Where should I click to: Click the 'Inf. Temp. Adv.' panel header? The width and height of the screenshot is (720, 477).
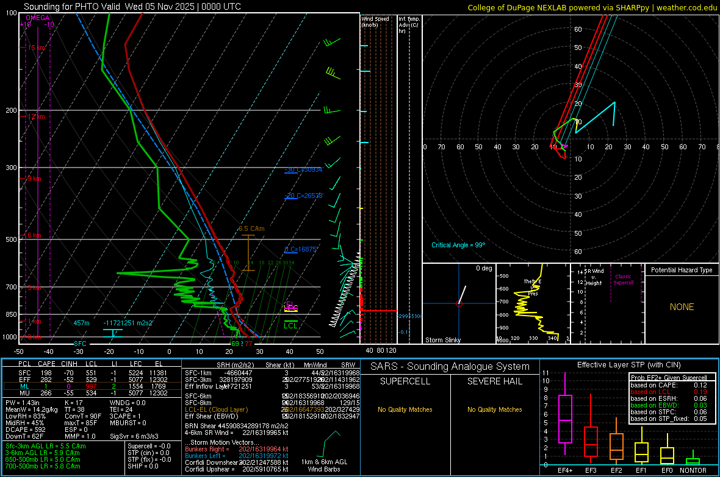(x=409, y=25)
